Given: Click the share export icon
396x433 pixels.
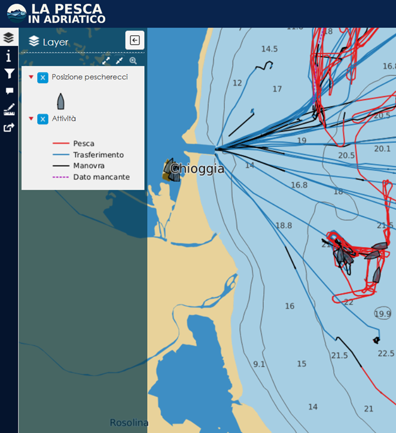Looking at the screenshot, I should tap(9, 127).
